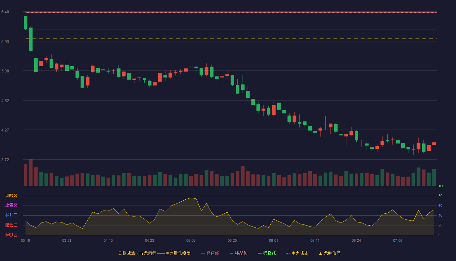Viewport: 456px width, 261px height.
Task: Click the yellow dashed 主力成本 line on chart
Action: point(231,39)
